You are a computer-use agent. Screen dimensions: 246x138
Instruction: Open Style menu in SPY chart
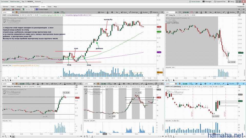[218, 12]
